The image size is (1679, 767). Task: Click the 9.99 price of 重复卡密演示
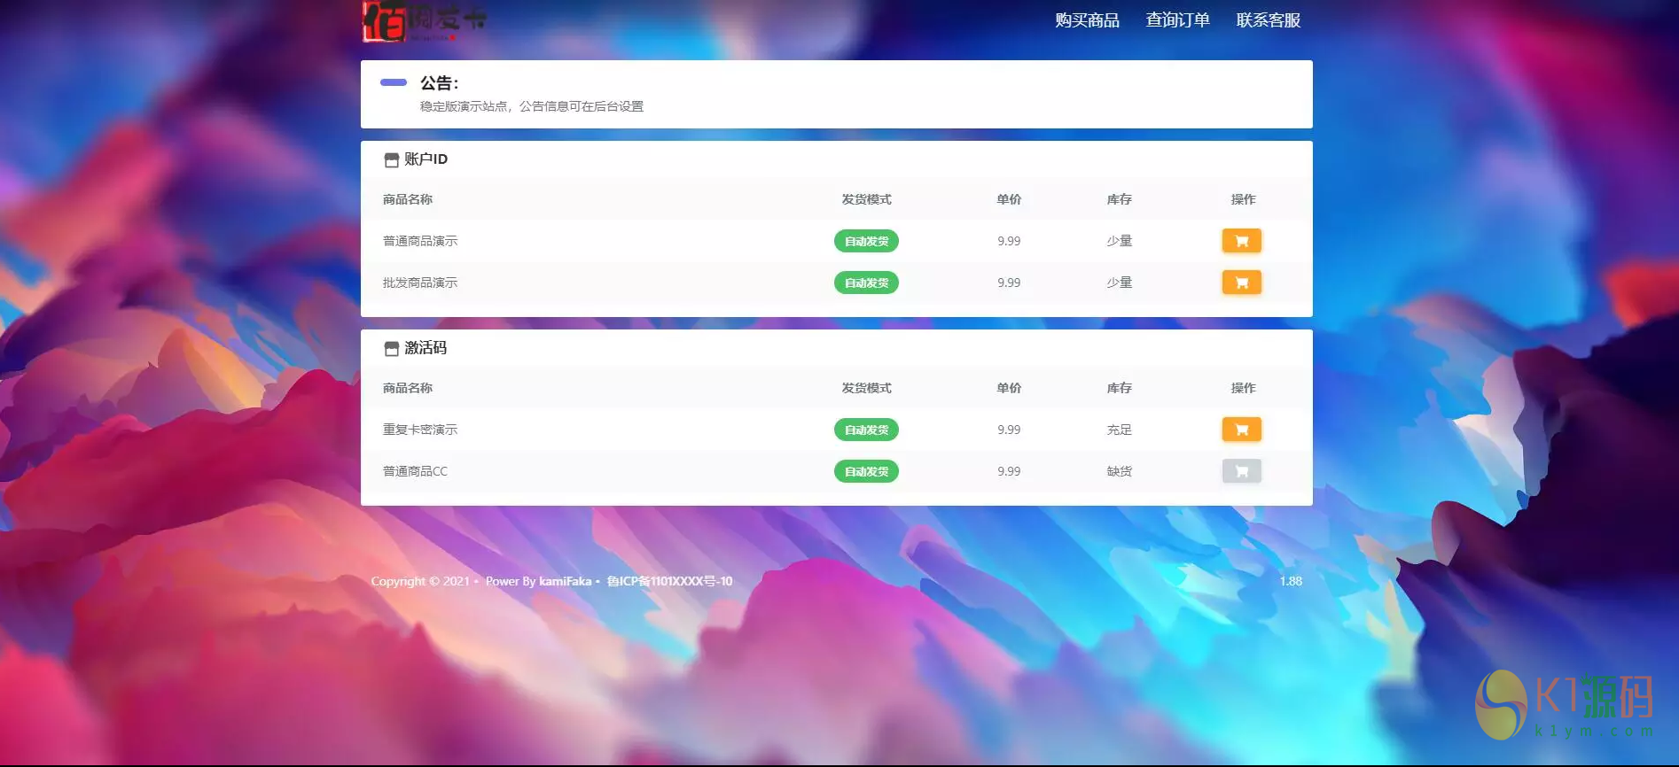click(x=1009, y=430)
